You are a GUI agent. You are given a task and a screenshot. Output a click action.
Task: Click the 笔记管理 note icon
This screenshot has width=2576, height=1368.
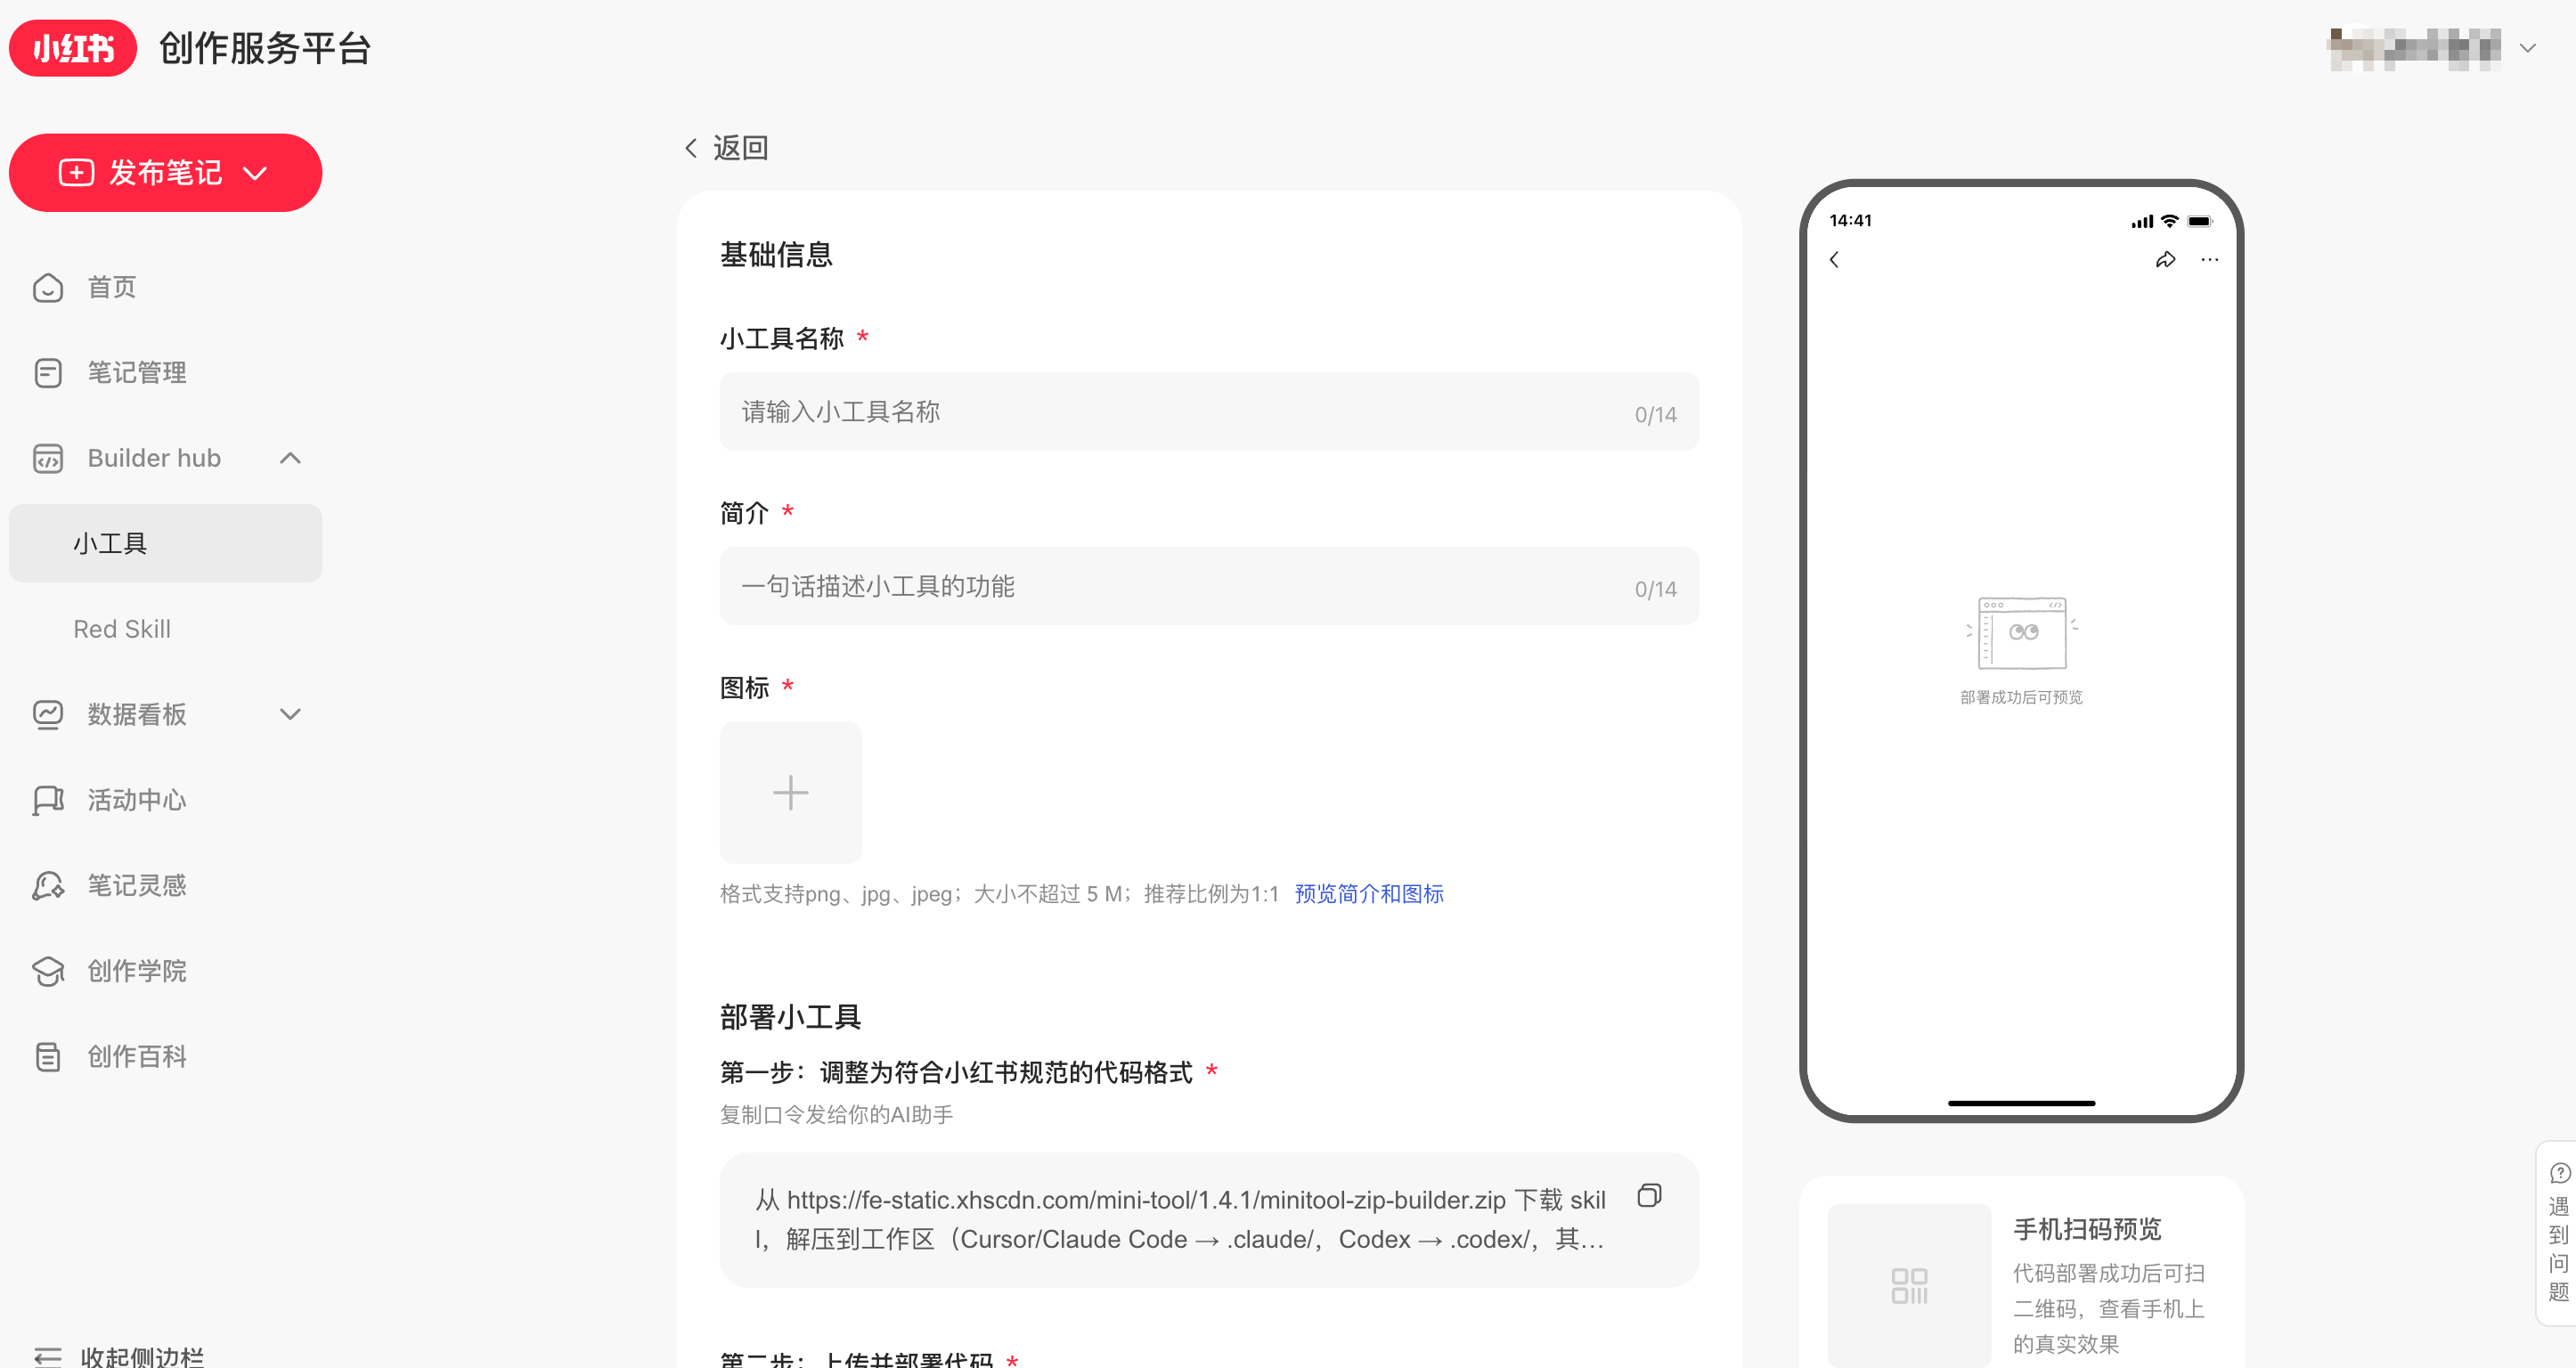pos(48,373)
